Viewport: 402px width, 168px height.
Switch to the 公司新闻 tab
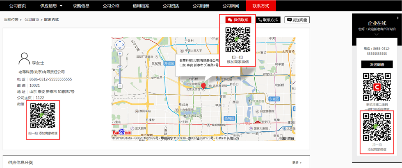coord(231,6)
